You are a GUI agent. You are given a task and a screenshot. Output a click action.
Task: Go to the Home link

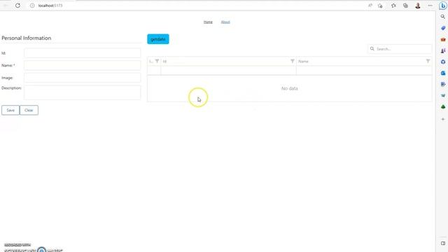[x=208, y=22]
